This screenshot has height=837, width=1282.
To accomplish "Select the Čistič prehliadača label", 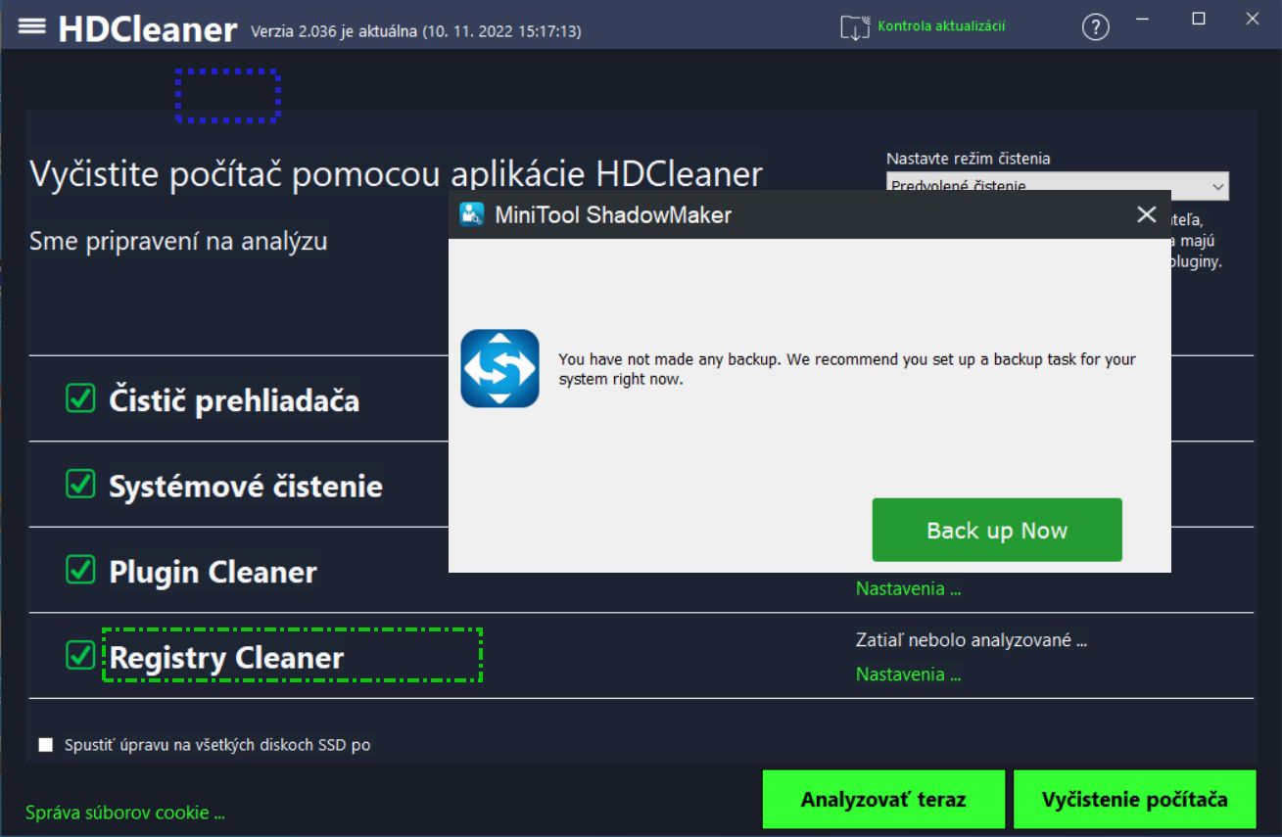I will (234, 400).
